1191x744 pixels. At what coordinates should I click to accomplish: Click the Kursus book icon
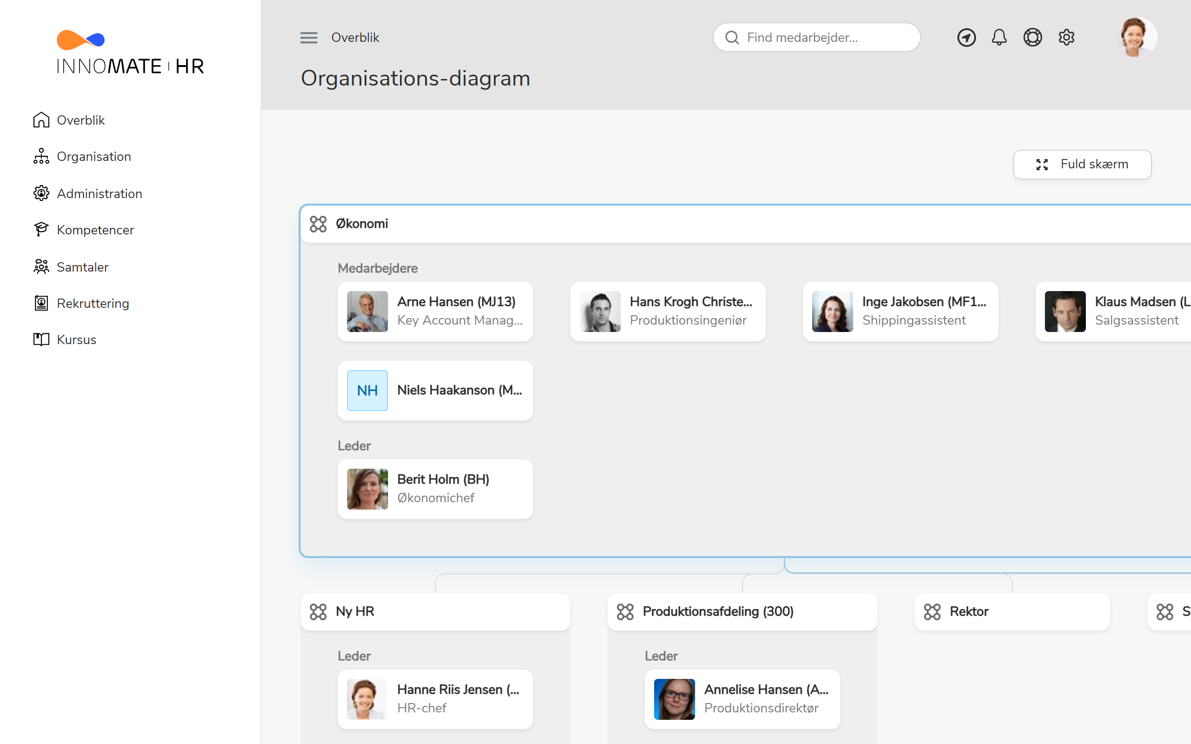click(41, 339)
